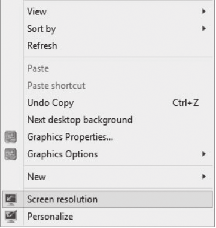This screenshot has height=228, width=216.
Task: Expand the View submenu arrow
Action: click(x=203, y=11)
